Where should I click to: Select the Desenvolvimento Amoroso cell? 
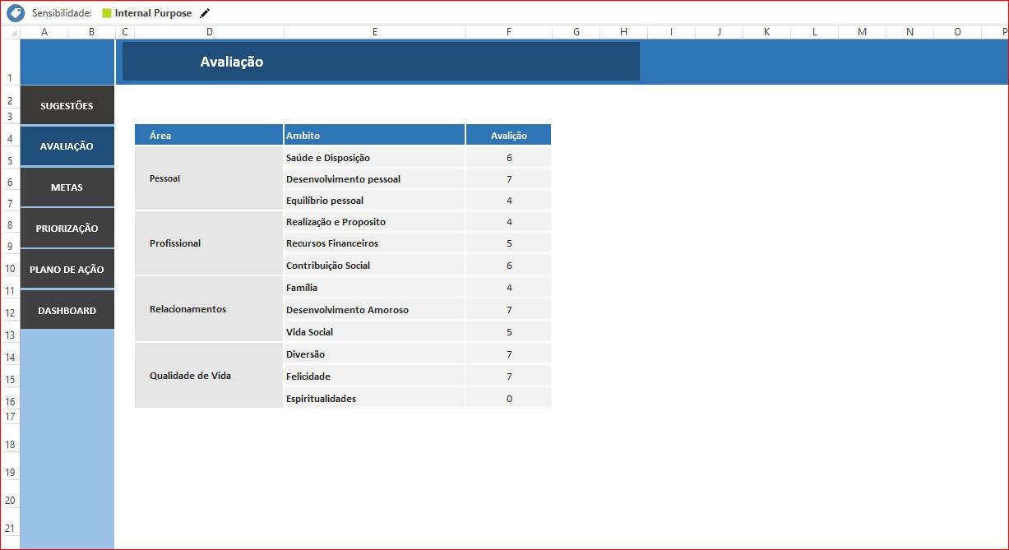point(375,310)
